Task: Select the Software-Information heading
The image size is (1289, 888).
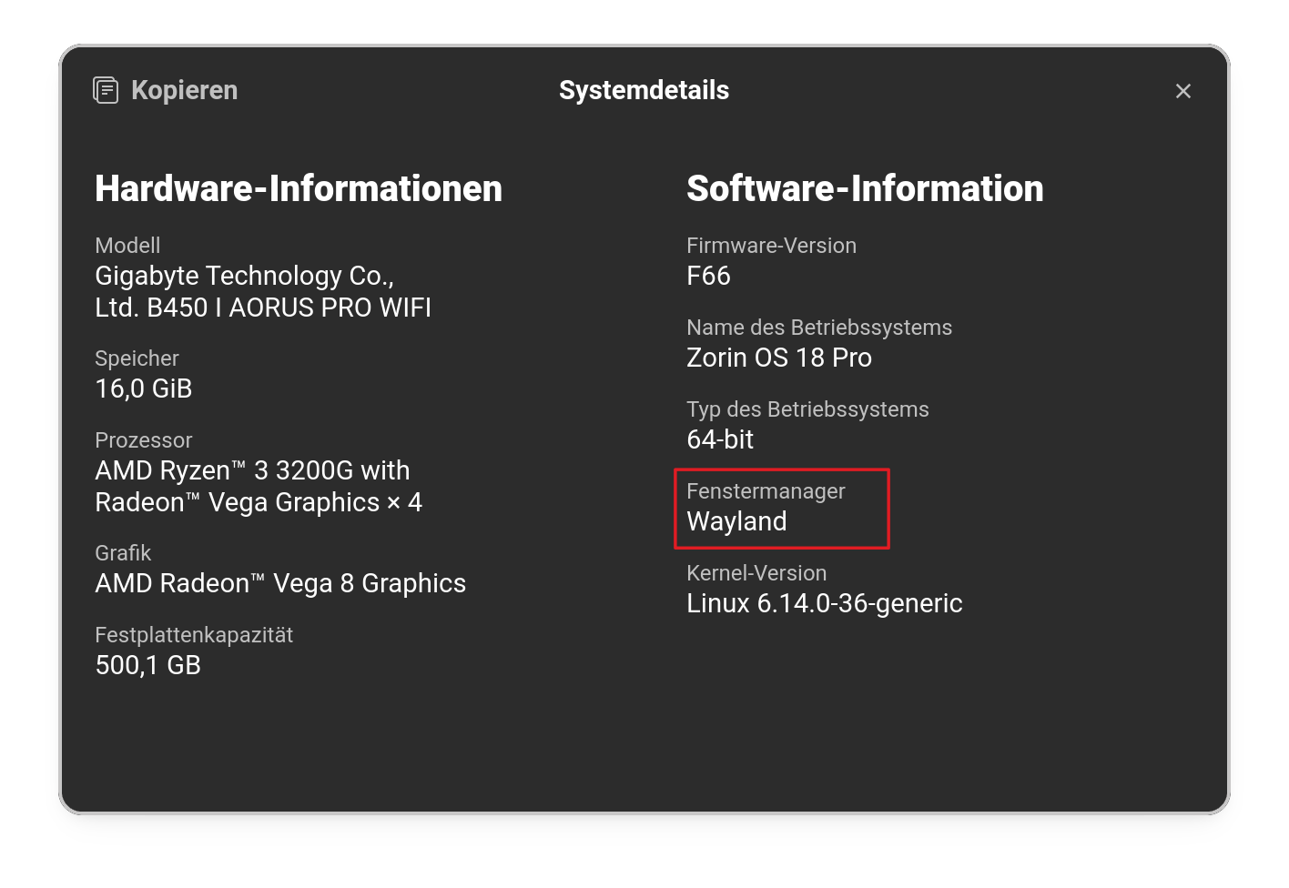Action: click(865, 188)
